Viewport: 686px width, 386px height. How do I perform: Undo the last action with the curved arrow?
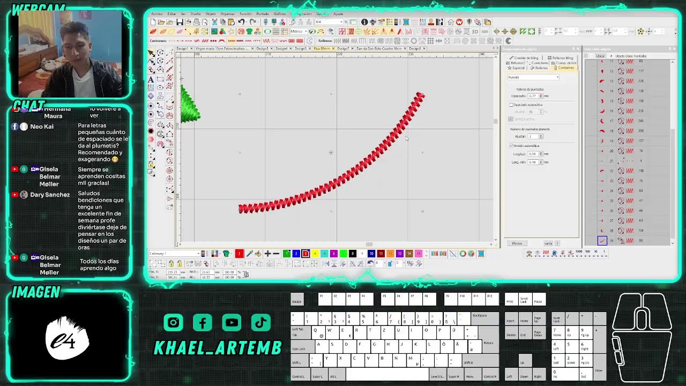tap(241, 21)
